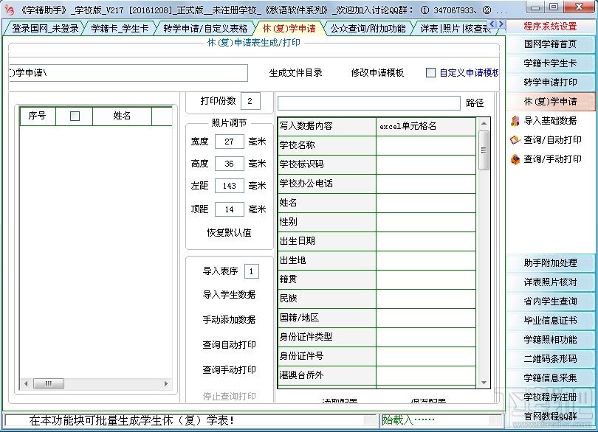
Task: Open 二维码条形码 in the sidebar
Action: click(550, 358)
